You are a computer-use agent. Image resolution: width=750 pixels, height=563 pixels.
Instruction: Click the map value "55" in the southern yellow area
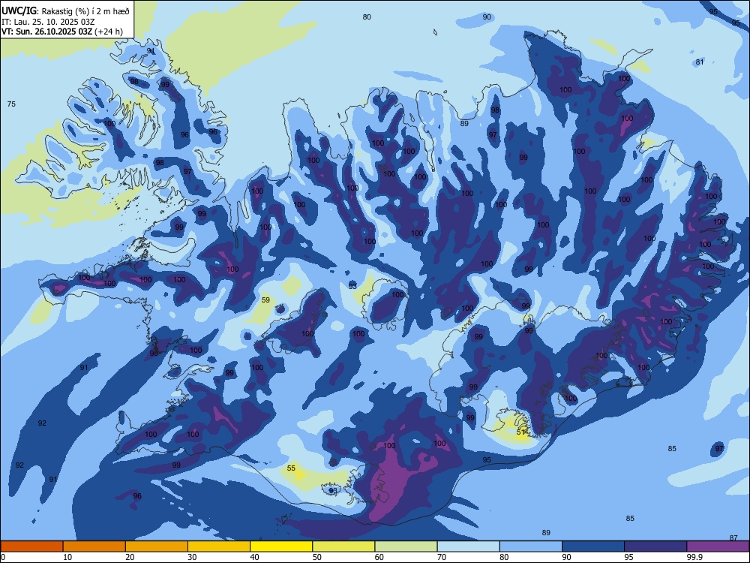[291, 468]
